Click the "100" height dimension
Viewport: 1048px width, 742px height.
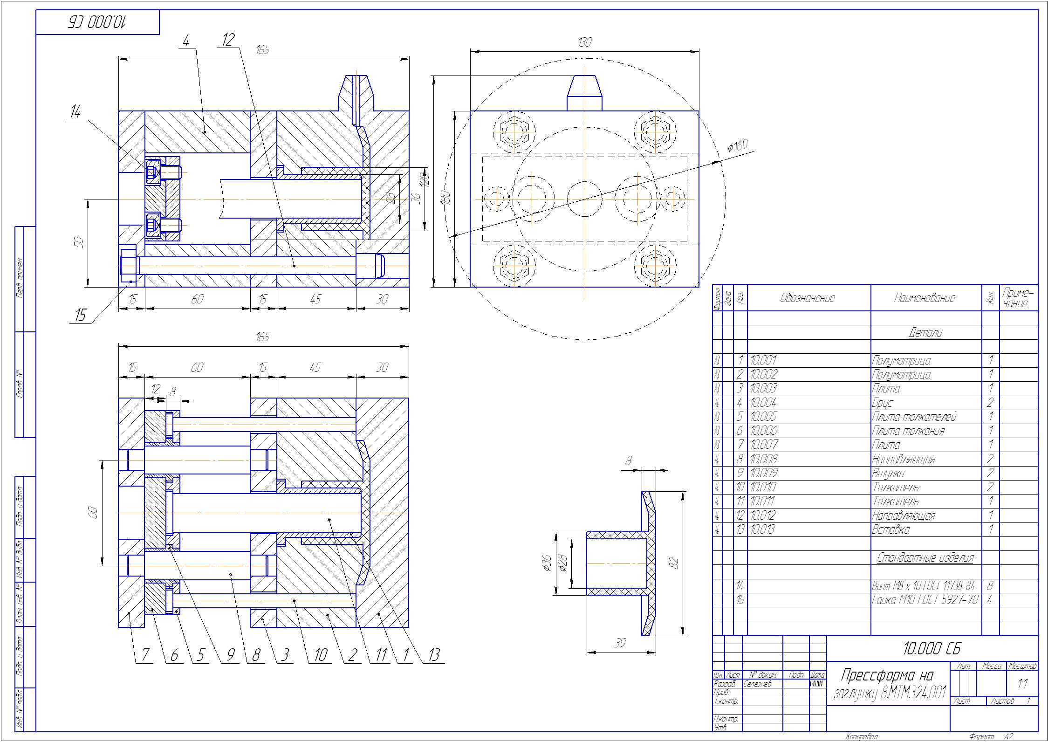pos(445,198)
